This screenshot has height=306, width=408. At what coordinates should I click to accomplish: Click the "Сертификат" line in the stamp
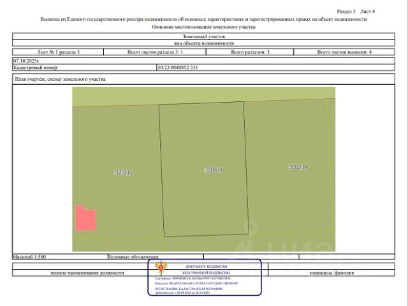(x=193, y=279)
